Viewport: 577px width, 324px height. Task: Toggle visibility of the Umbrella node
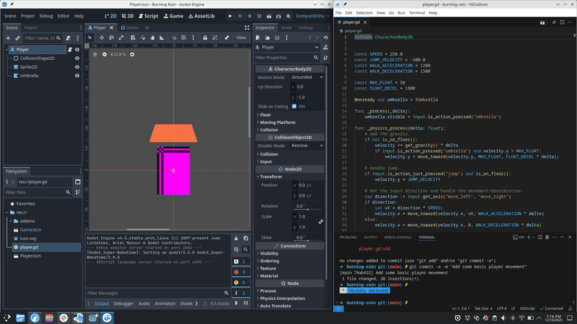pyautogui.click(x=77, y=76)
